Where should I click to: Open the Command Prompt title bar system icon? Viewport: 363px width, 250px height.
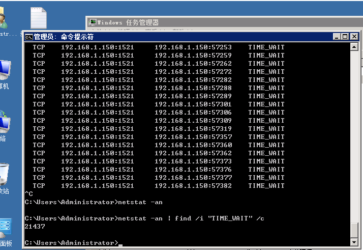[29, 37]
